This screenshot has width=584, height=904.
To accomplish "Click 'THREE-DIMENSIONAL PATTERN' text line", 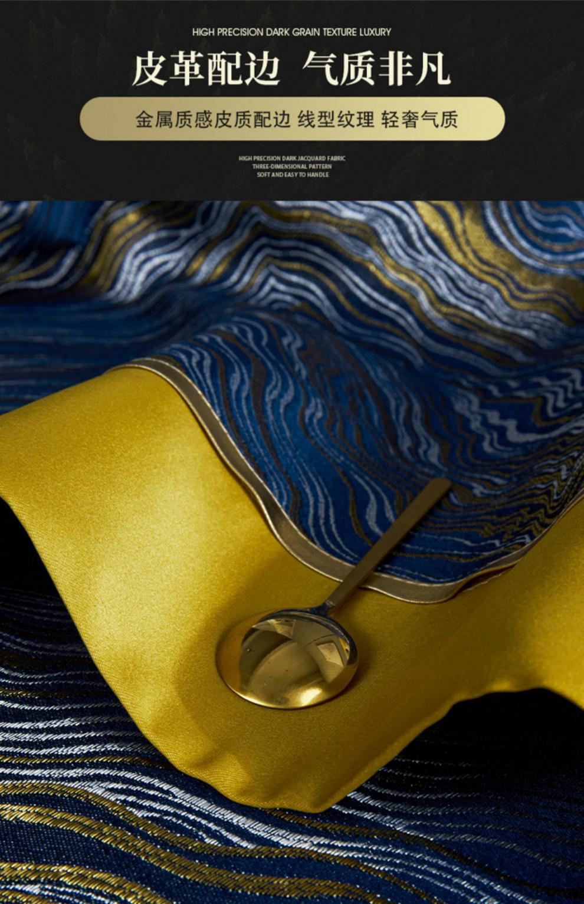I will point(292,166).
